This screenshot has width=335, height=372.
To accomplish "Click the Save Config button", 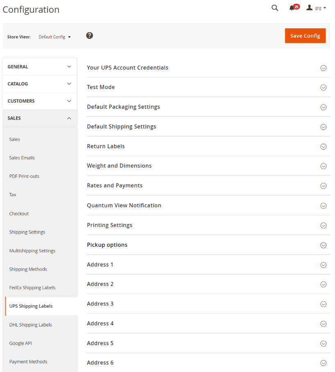I will point(305,36).
